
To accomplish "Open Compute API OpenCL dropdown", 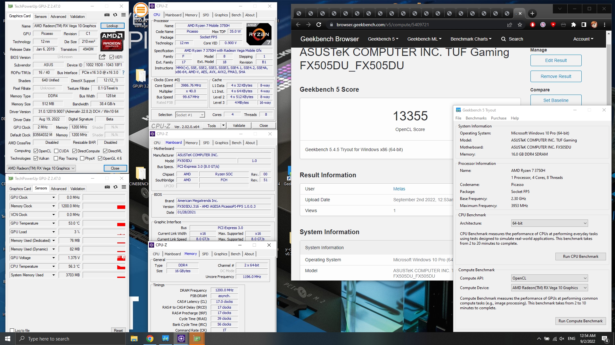I will pos(549,278).
